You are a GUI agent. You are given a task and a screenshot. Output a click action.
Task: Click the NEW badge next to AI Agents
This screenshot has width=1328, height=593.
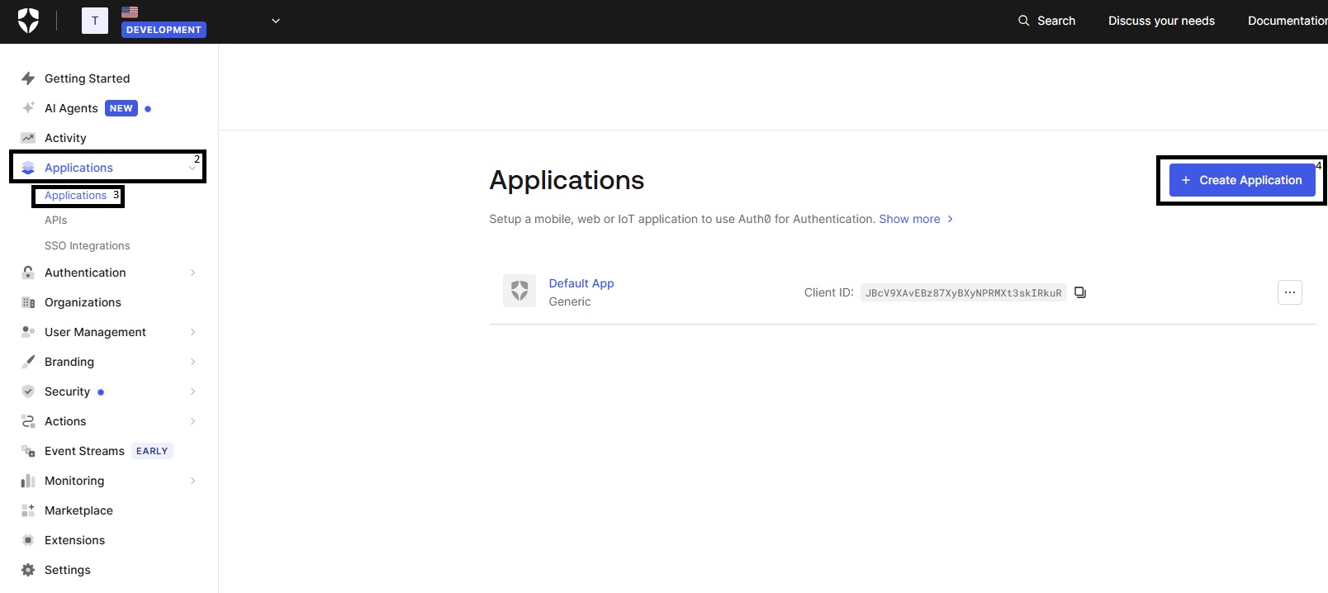[x=121, y=108]
